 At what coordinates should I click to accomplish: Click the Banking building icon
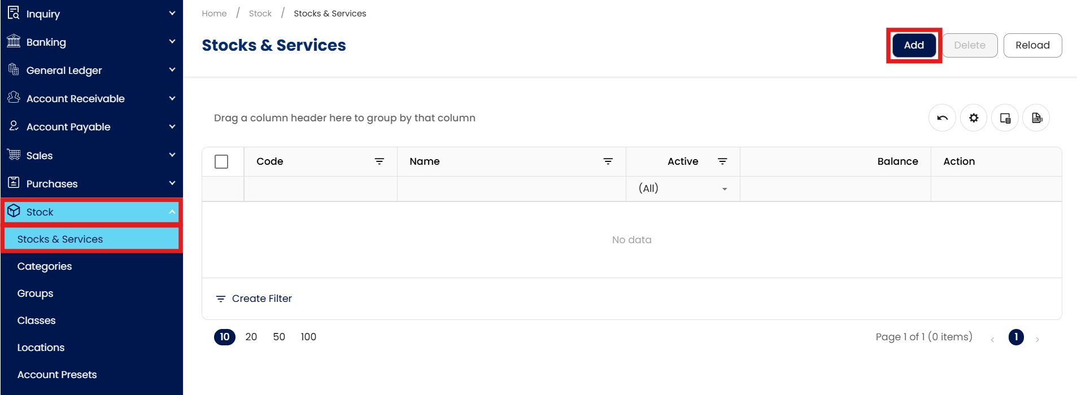click(x=14, y=41)
